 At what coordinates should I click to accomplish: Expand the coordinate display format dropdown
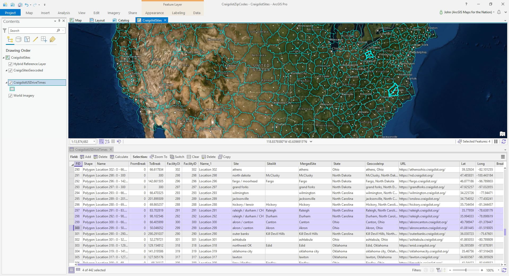pyautogui.click(x=311, y=142)
